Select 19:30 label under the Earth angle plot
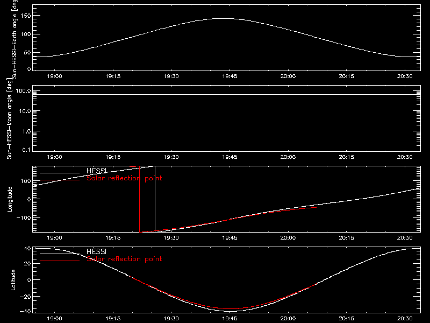The width and height of the screenshot is (430, 323). pyautogui.click(x=171, y=76)
